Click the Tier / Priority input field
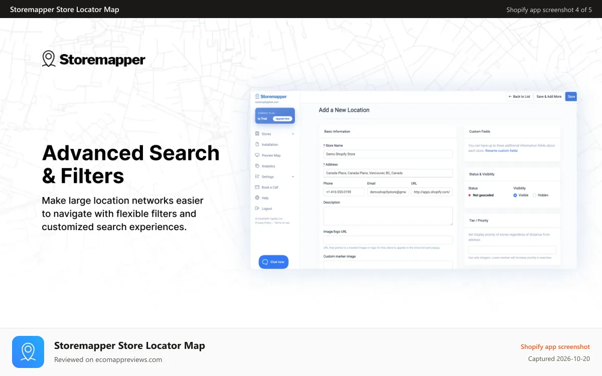The width and height of the screenshot is (602, 376). pos(512,250)
